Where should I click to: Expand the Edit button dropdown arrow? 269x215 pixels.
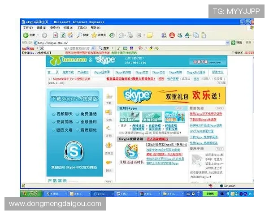click(144, 35)
